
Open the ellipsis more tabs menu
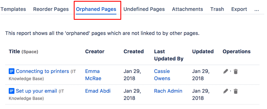pos(257,9)
